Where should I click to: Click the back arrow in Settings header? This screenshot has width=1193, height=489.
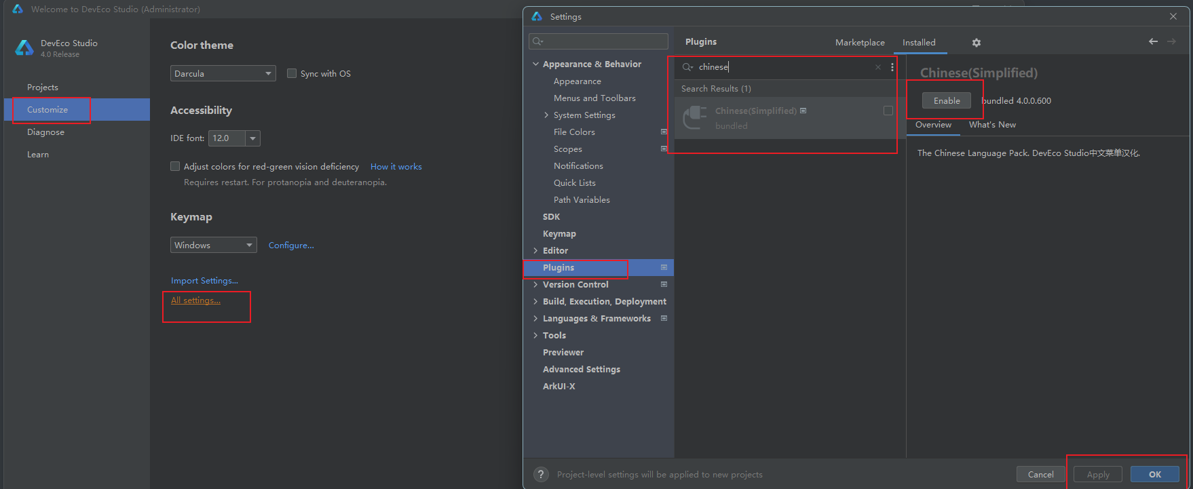click(x=1153, y=41)
